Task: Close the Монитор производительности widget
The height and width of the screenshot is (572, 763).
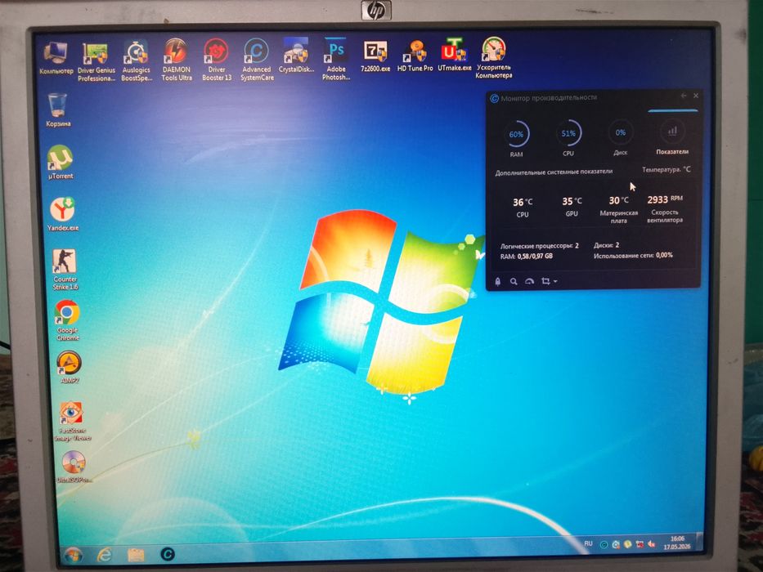Action: click(696, 96)
